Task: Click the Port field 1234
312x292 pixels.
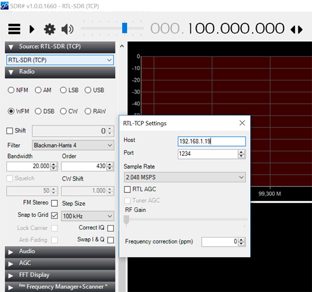Action: (x=208, y=154)
